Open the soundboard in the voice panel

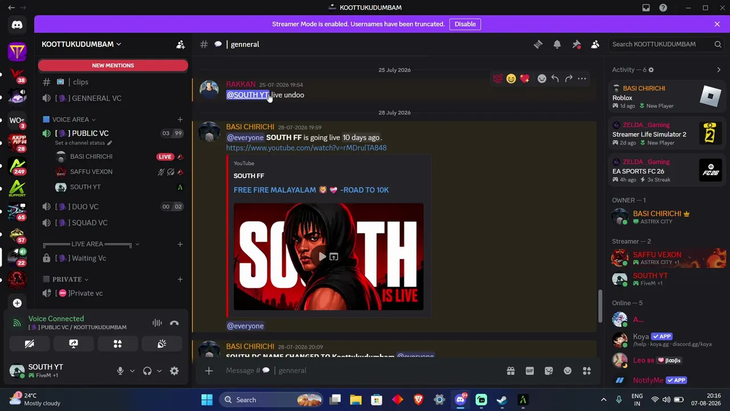[162, 344]
